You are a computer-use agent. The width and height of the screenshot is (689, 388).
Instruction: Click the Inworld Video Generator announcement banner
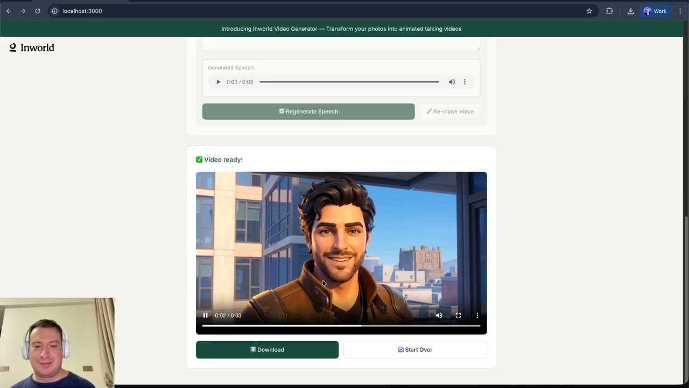point(341,29)
